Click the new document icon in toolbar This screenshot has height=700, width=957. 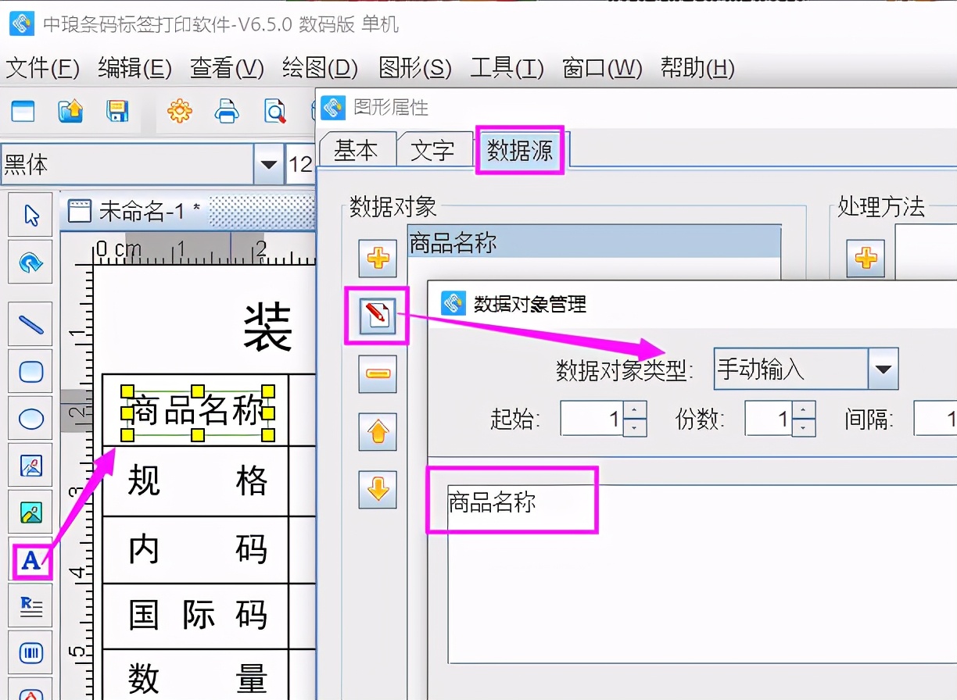click(x=23, y=112)
